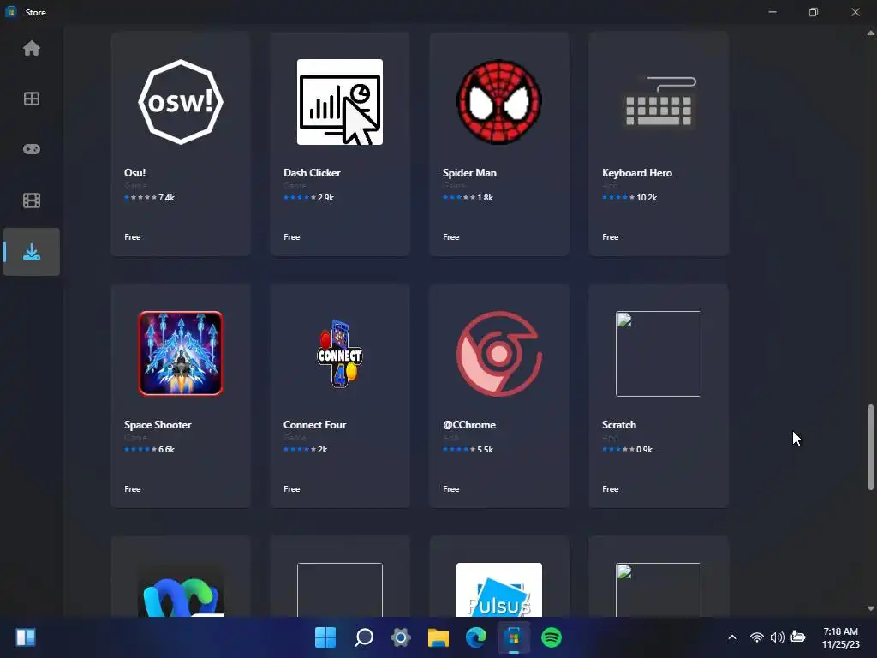
Task: Click Free price on Space Shooter card
Action: [133, 489]
